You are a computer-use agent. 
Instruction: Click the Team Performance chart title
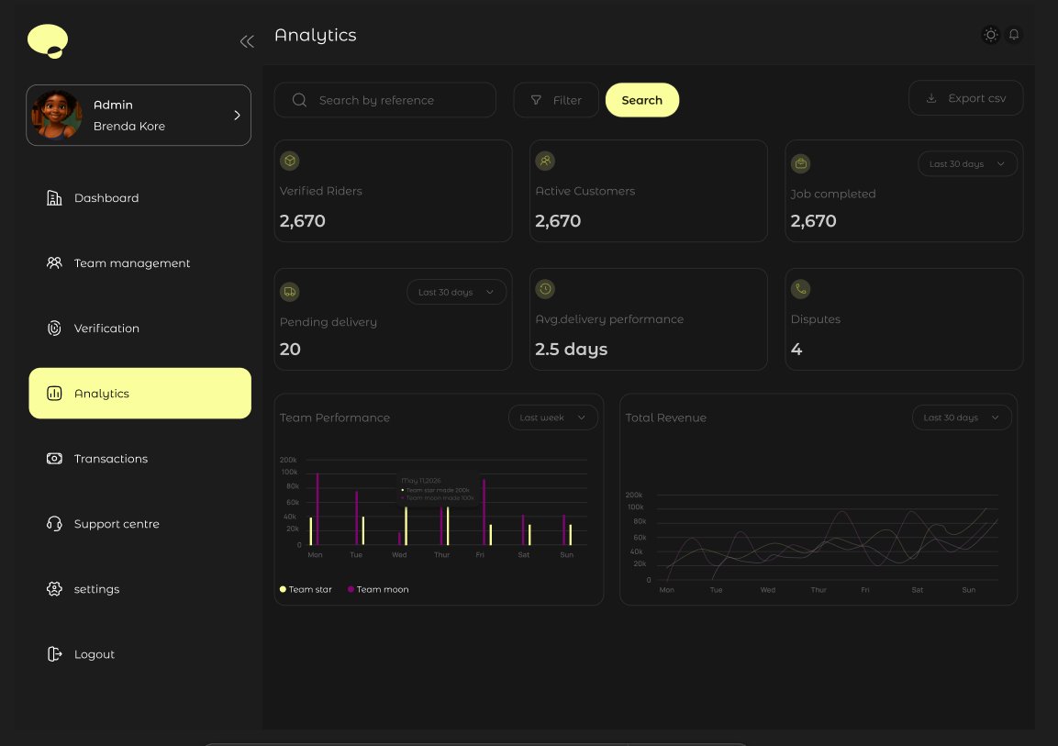[335, 418]
